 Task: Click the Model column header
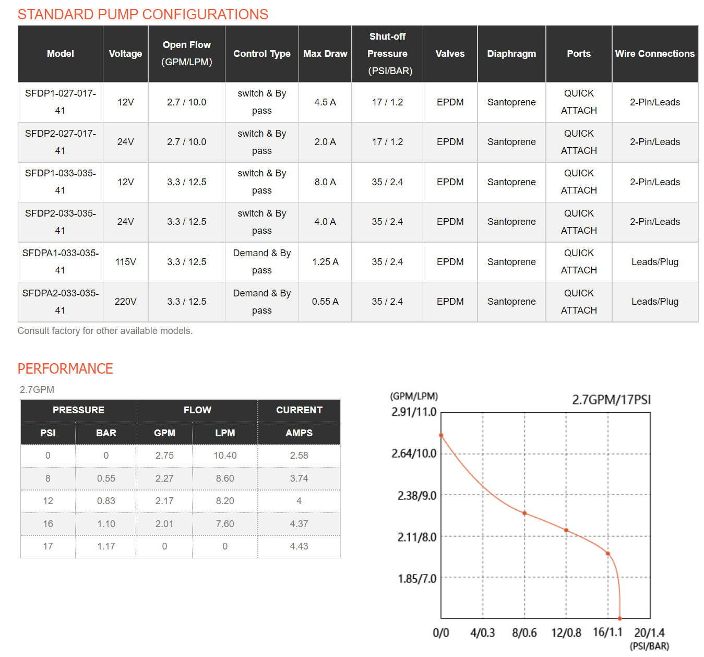61,54
